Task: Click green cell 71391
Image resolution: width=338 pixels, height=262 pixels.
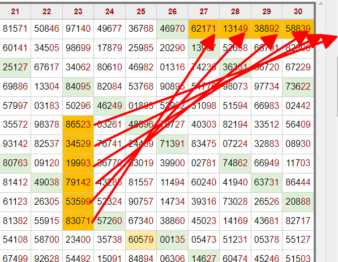Action: 173,144
